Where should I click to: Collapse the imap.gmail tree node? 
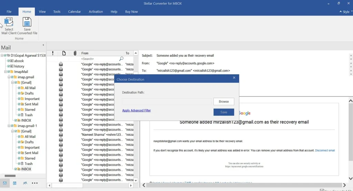(x=9, y=77)
